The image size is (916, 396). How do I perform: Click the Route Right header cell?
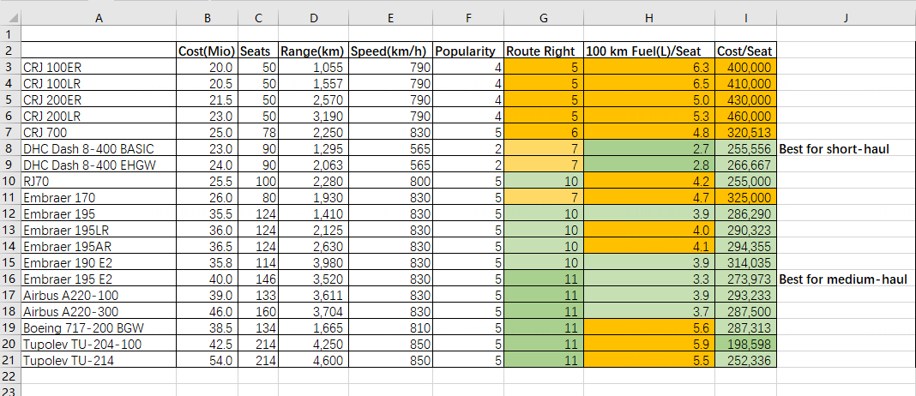pos(544,51)
